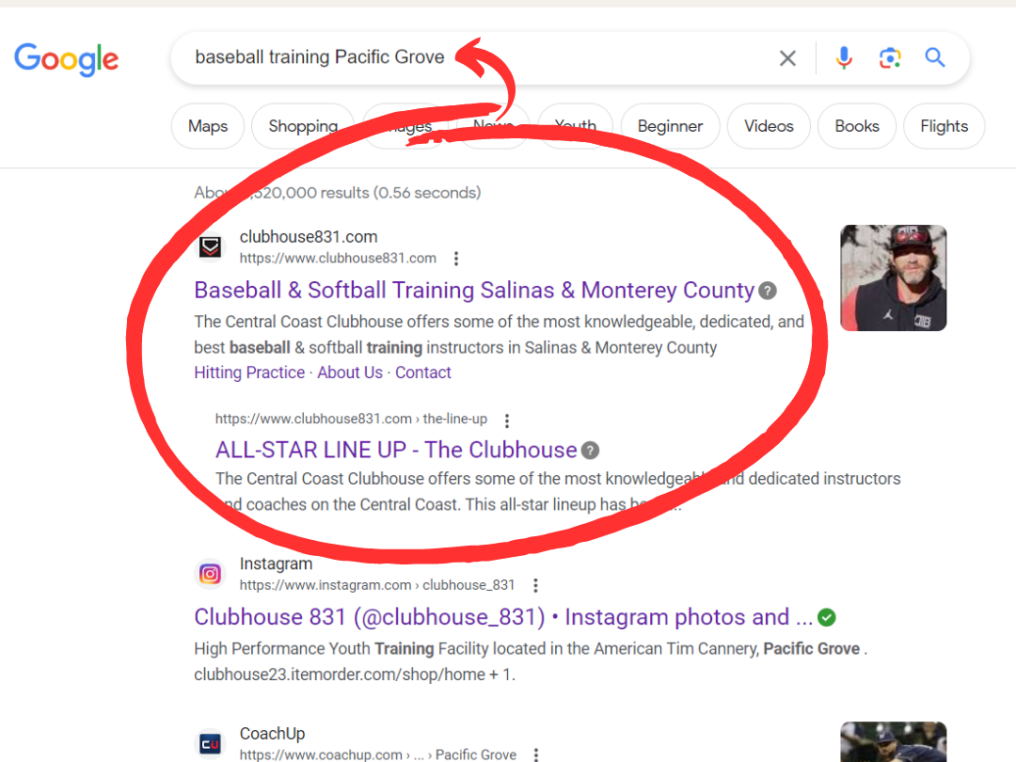Image resolution: width=1016 pixels, height=762 pixels.
Task: Open info icon beside Baseball & Softball Training title
Action: [768, 291]
